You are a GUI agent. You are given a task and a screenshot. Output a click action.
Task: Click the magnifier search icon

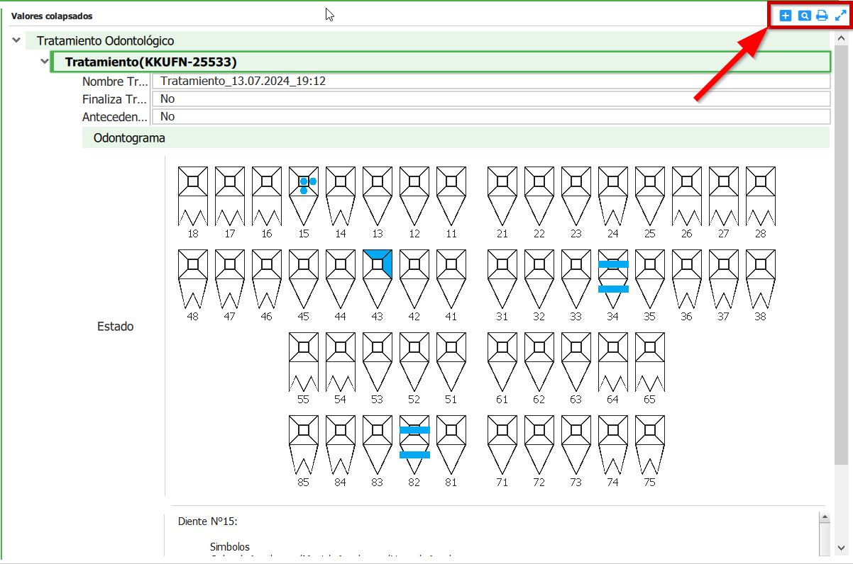tap(804, 16)
